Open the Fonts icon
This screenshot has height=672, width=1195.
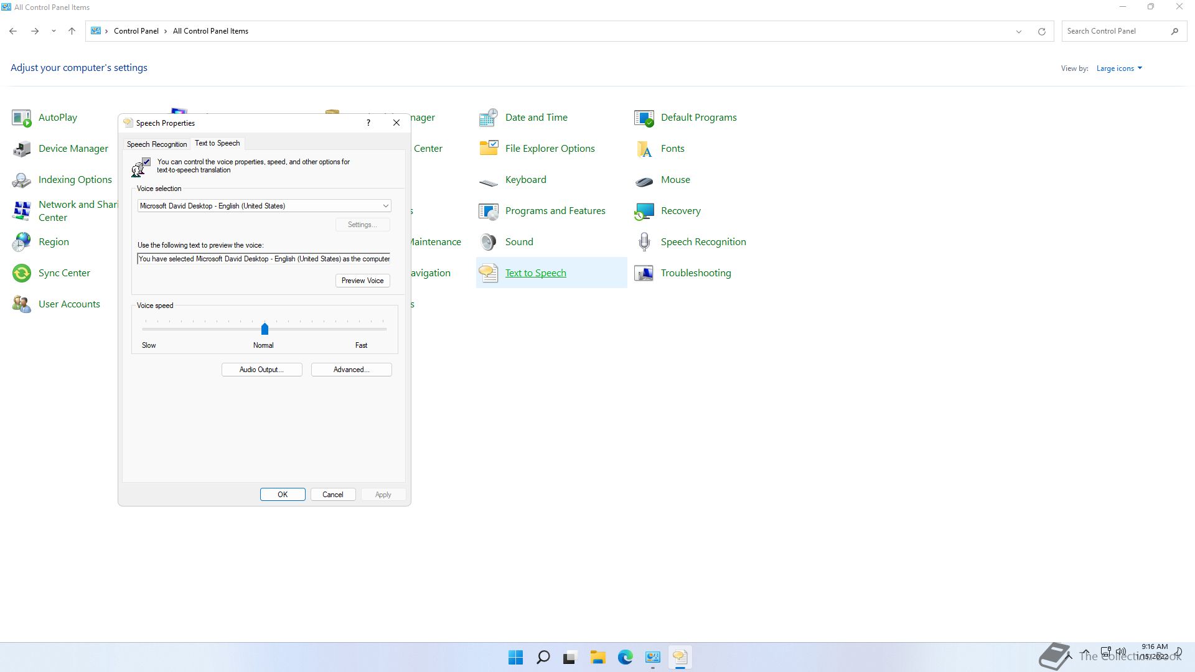click(x=644, y=149)
